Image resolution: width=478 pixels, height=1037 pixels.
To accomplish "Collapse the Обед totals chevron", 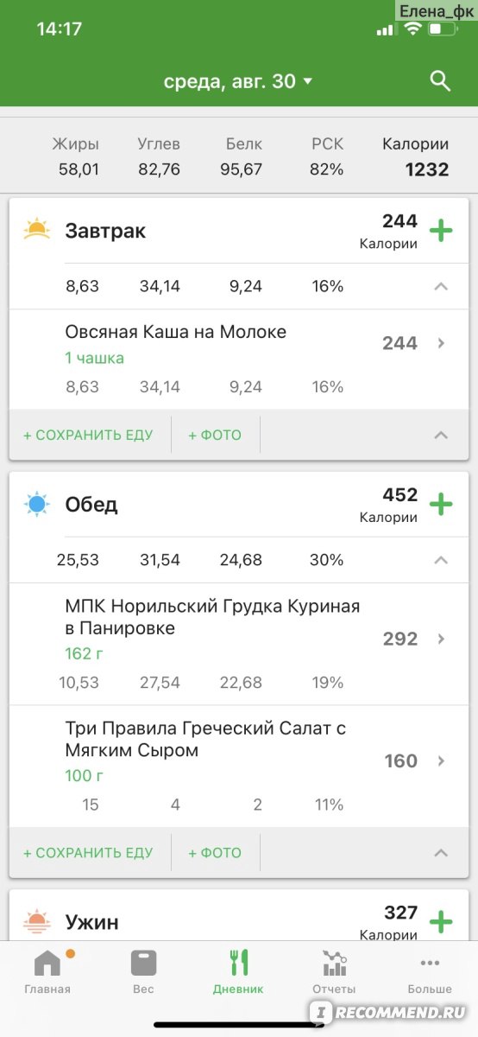I will tap(441, 560).
